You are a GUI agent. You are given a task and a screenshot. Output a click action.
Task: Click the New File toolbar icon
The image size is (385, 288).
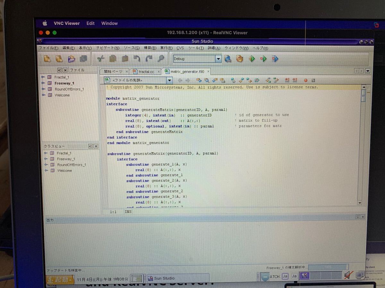tap(47, 59)
